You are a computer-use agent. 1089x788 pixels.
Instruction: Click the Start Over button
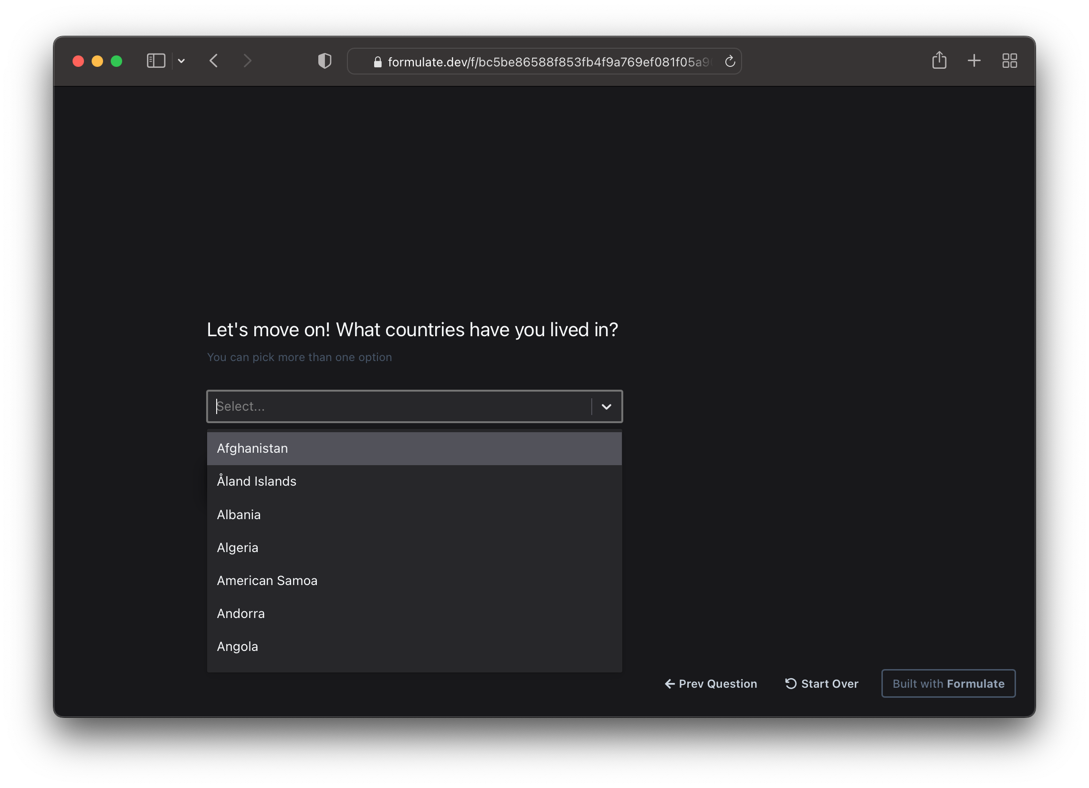pyautogui.click(x=822, y=683)
